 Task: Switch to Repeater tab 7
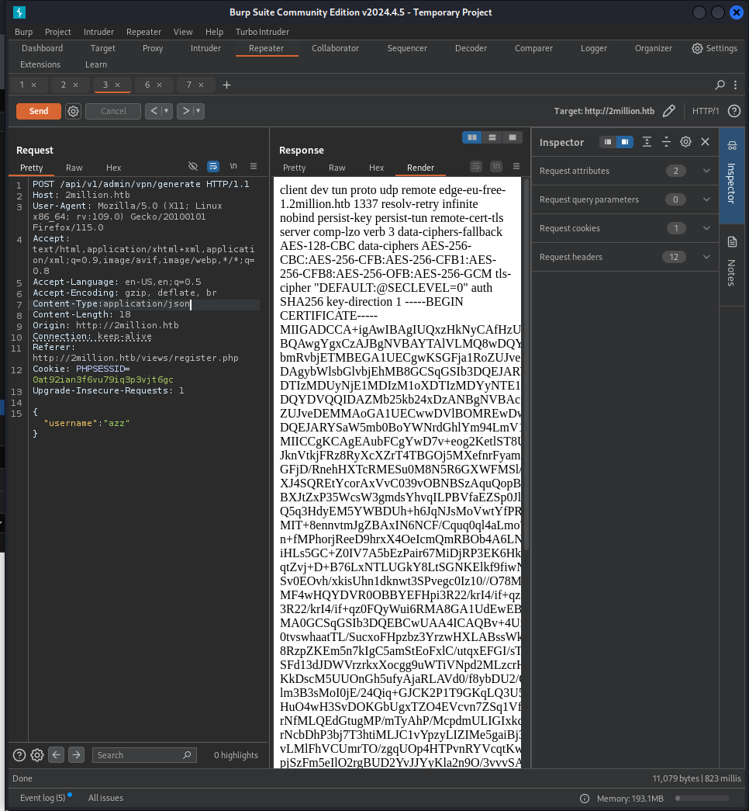188,85
